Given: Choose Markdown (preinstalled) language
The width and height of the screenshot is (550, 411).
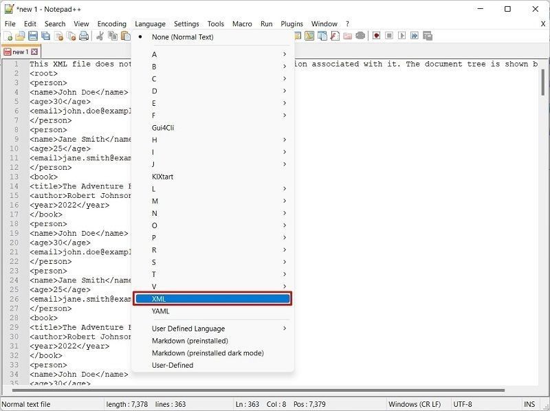Looking at the screenshot, I should 212,341.
